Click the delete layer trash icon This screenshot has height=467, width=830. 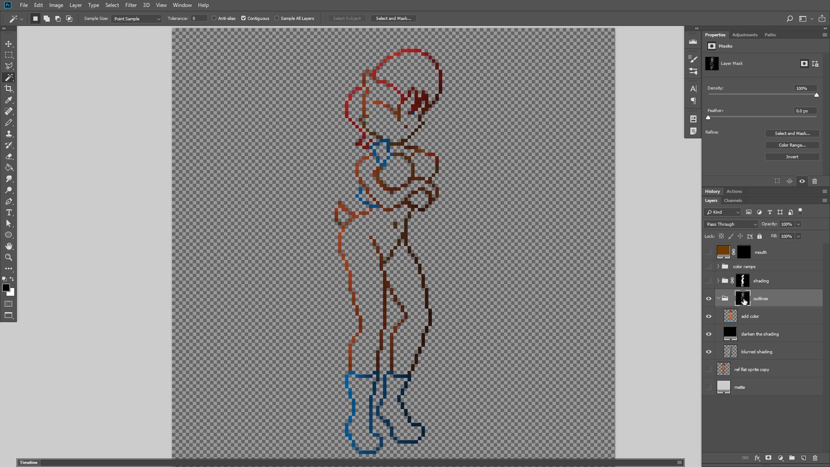tap(815, 458)
